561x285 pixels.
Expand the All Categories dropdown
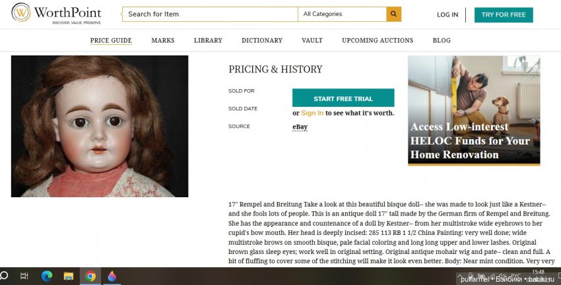(342, 14)
